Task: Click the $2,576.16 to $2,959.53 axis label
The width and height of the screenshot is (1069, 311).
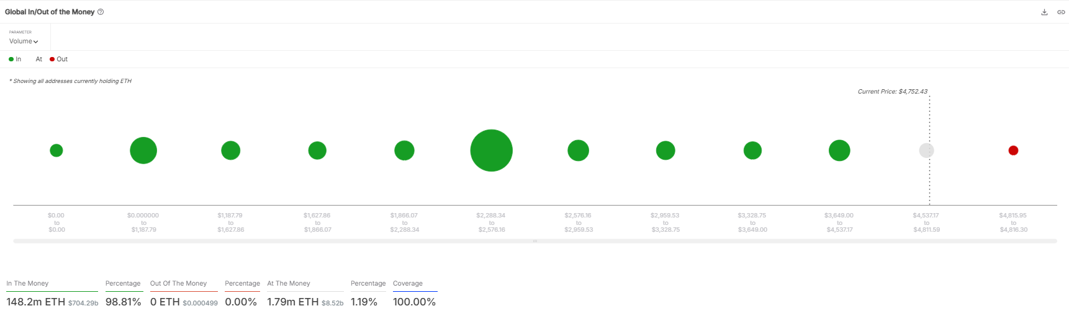Action: click(x=579, y=222)
